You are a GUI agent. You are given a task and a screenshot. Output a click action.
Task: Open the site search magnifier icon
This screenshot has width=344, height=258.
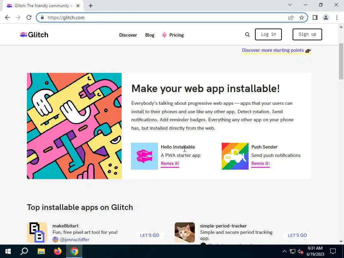(x=247, y=35)
